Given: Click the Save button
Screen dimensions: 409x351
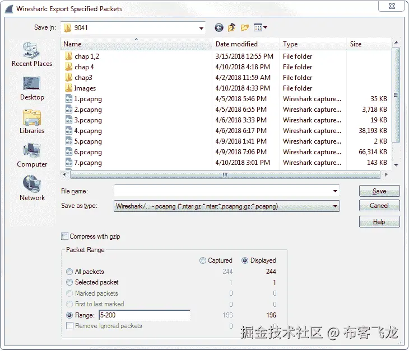Looking at the screenshot, I should tap(379, 191).
